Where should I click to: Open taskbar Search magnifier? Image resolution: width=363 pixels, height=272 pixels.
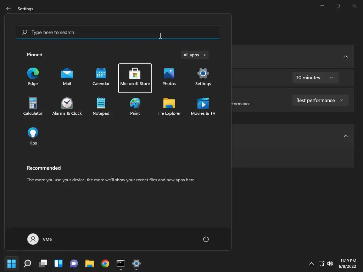click(x=27, y=263)
